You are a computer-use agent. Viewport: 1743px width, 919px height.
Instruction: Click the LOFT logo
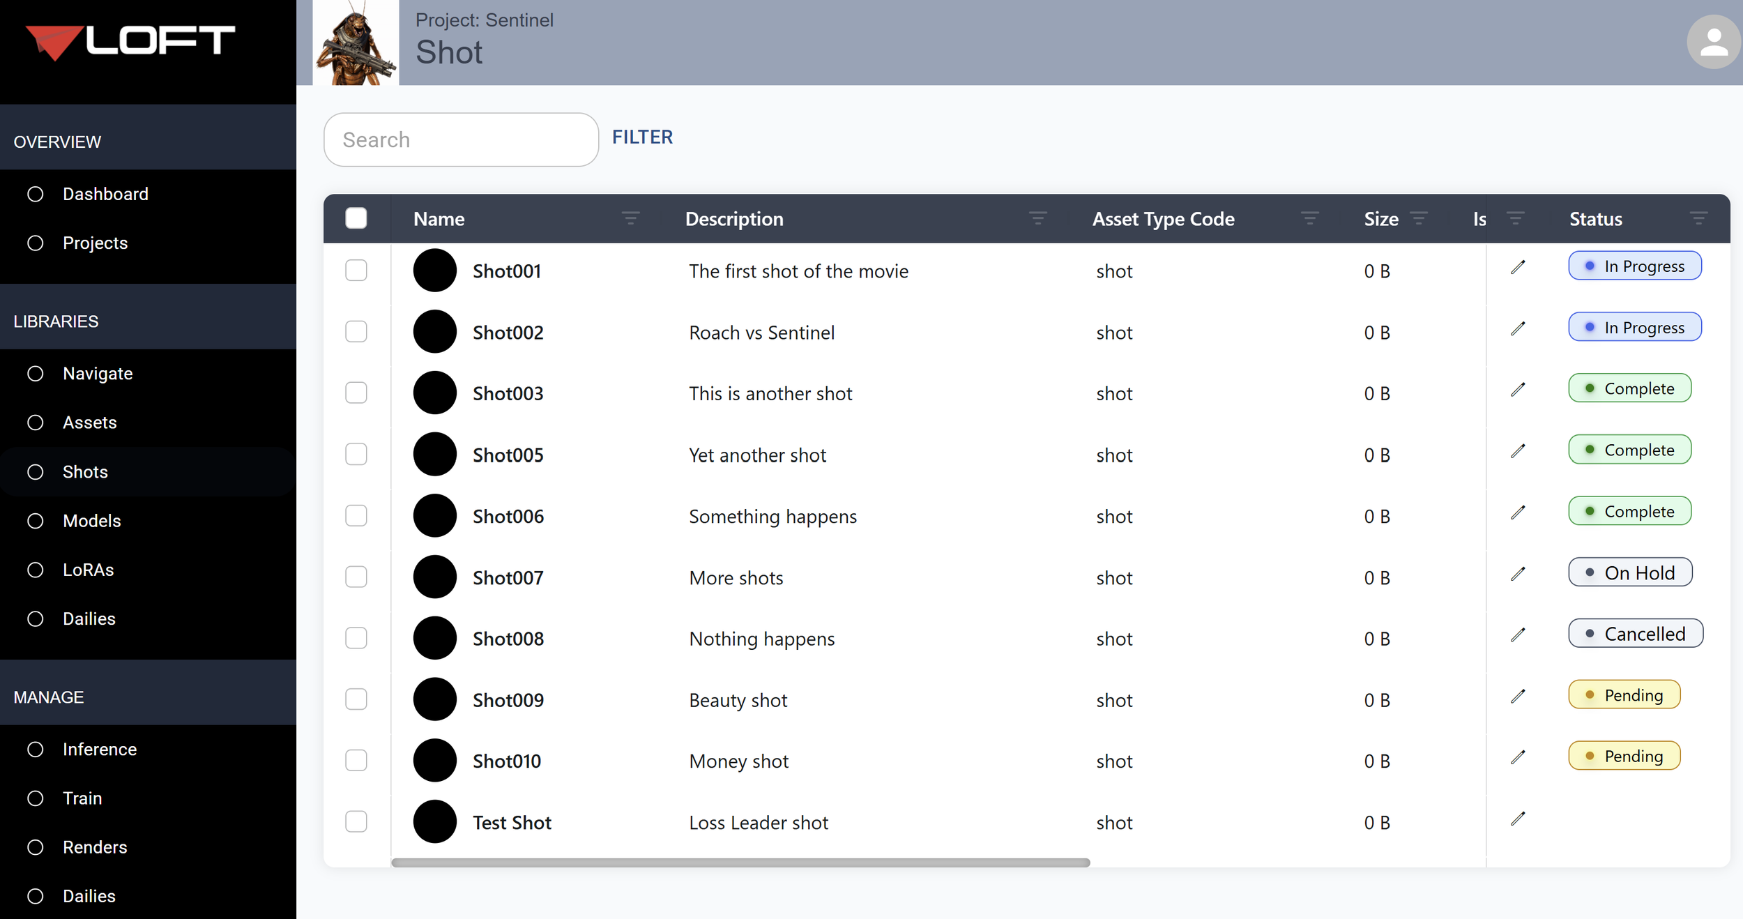[x=130, y=42]
